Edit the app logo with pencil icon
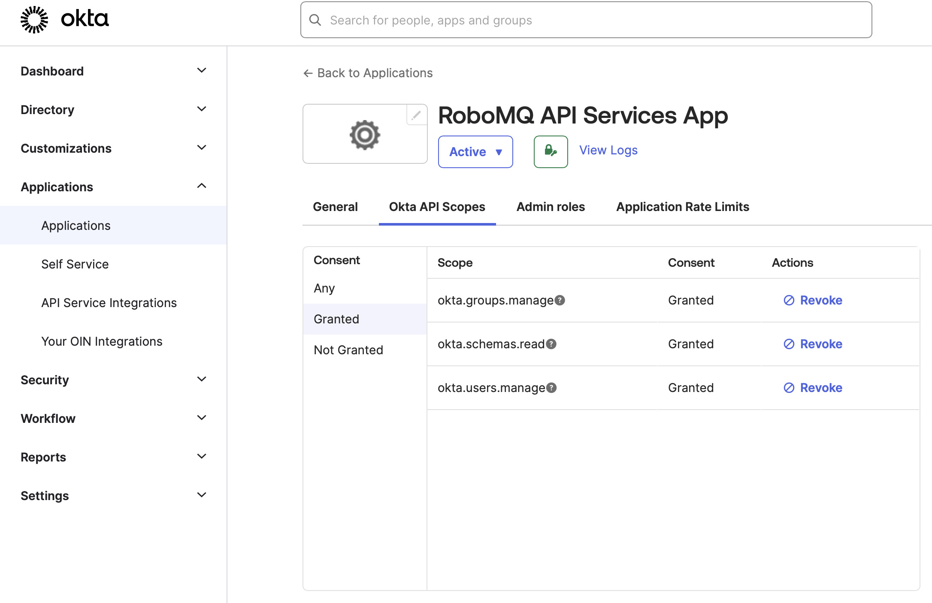Viewport: 932px width, 603px height. (416, 115)
